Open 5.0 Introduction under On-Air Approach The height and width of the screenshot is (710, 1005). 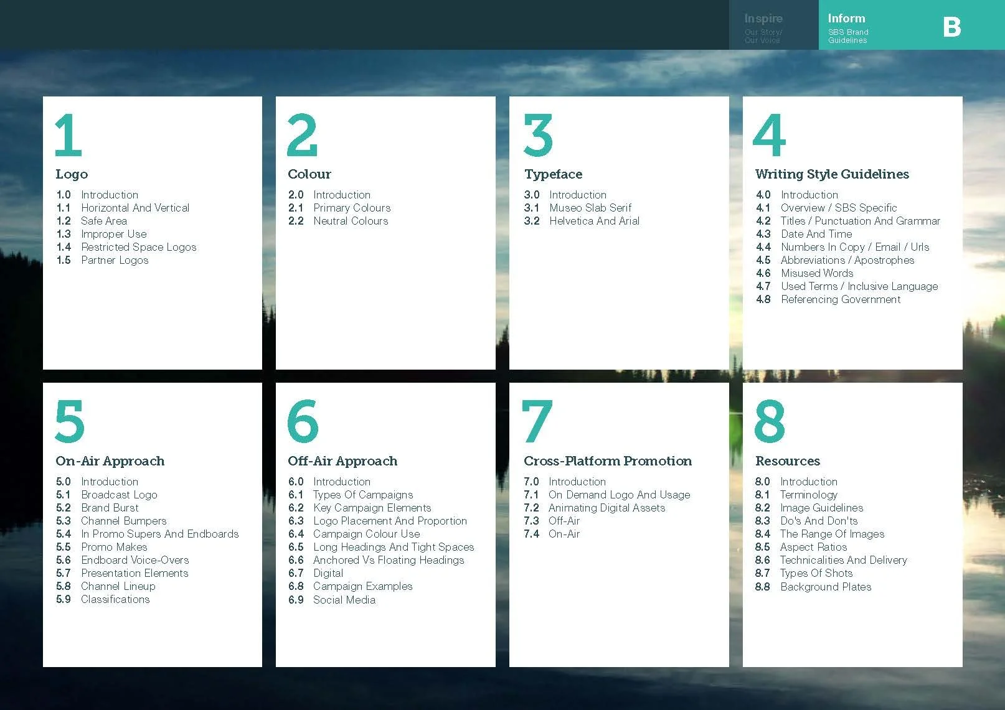tap(97, 482)
